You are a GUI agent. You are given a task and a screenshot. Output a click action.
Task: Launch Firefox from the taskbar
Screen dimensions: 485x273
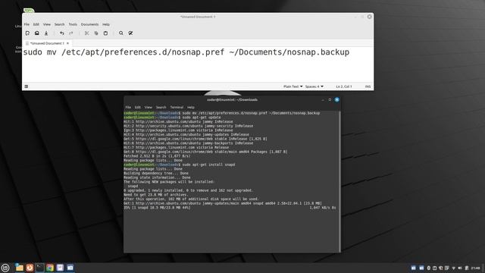point(30,268)
